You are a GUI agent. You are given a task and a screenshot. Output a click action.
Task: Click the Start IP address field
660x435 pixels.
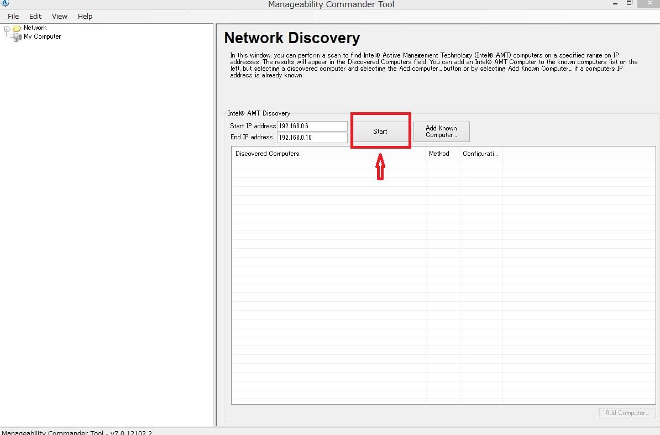[312, 126]
